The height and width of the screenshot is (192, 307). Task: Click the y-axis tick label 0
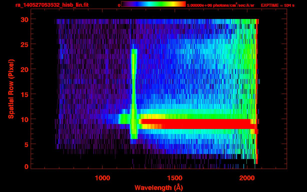[x=26, y=166]
